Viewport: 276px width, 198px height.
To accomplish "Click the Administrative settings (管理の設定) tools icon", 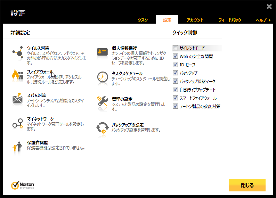I will [103, 102].
